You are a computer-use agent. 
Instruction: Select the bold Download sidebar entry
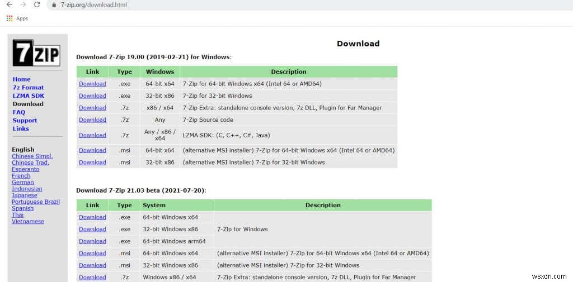tap(28, 104)
